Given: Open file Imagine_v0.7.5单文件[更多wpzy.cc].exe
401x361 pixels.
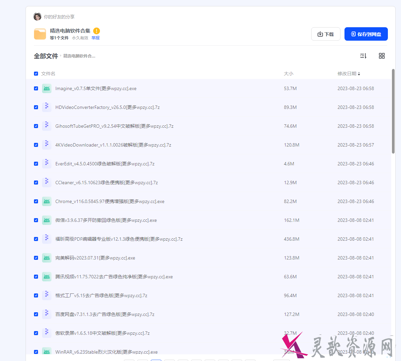Looking at the screenshot, I should [96, 88].
